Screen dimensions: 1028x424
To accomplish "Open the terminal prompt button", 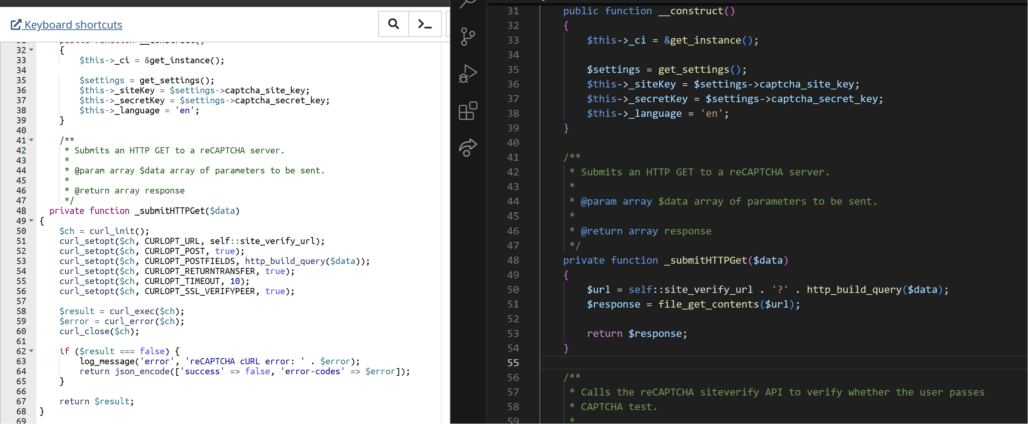I will click(425, 24).
